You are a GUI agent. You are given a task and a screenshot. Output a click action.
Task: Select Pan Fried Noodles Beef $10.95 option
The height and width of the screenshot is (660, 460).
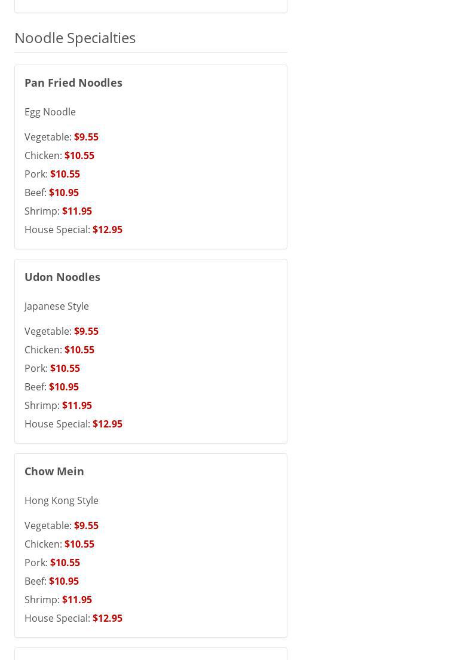51,192
